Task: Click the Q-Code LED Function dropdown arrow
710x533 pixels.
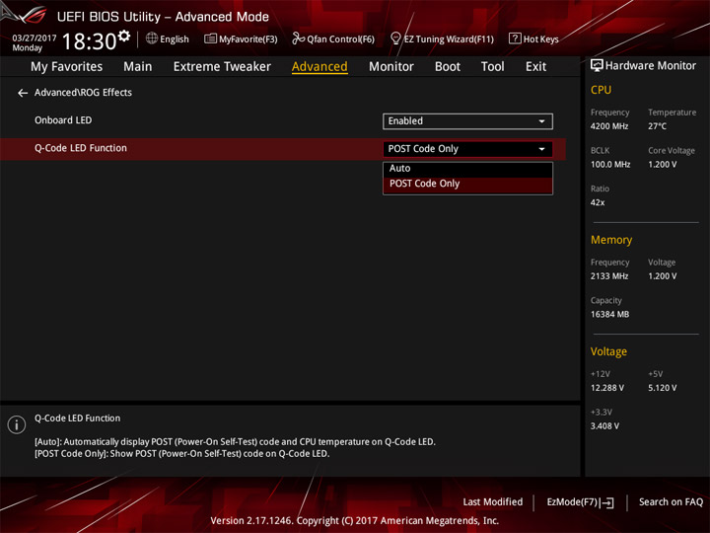Action: (541, 149)
